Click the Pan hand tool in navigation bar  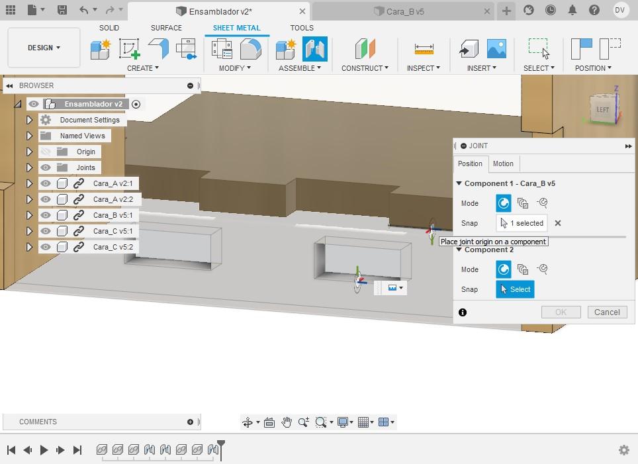click(287, 422)
